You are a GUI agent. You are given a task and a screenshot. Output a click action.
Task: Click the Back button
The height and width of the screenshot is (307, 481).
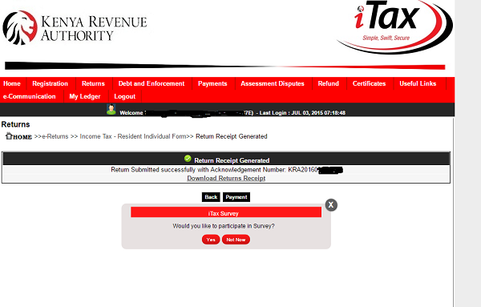pos(211,197)
